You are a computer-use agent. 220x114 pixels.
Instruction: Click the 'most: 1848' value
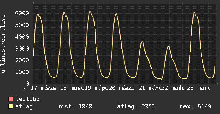click(75, 107)
